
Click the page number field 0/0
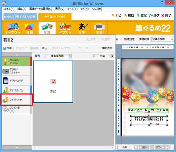(125, 147)
